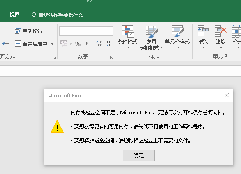Click the 单元格样式 cell styles icon

(177, 31)
